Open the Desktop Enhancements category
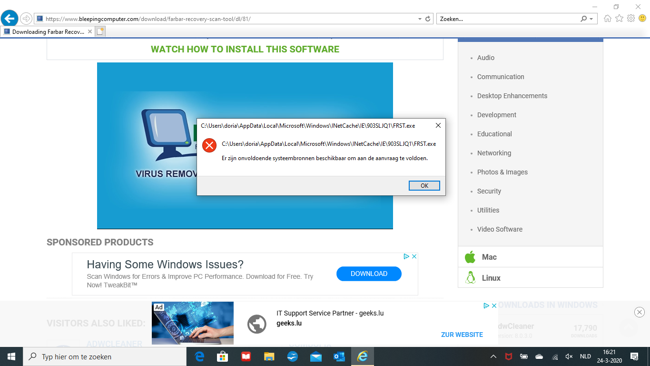650x366 pixels. [512, 96]
